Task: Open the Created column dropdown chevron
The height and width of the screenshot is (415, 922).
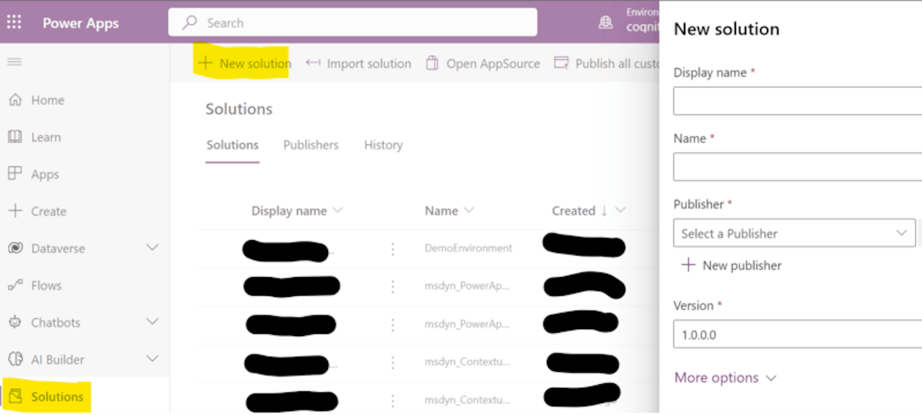Action: click(620, 210)
